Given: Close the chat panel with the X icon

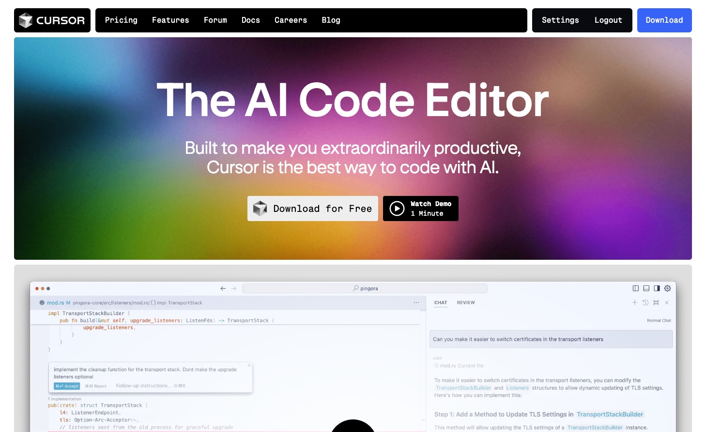Looking at the screenshot, I should click(x=667, y=302).
